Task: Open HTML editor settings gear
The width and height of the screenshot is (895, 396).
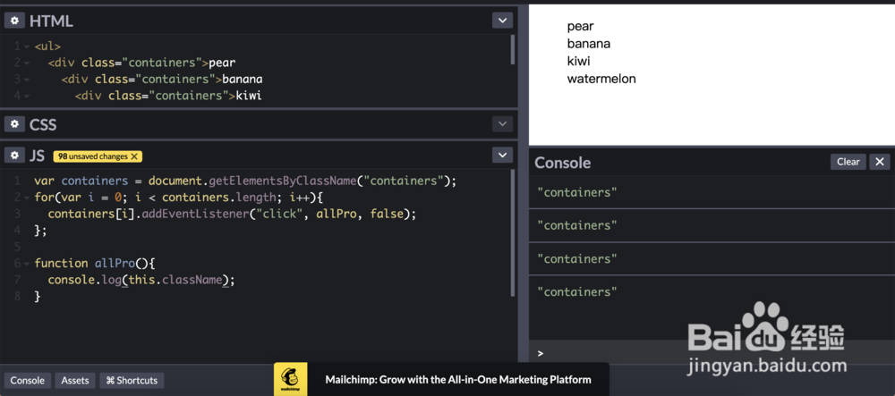Action: 15,21
